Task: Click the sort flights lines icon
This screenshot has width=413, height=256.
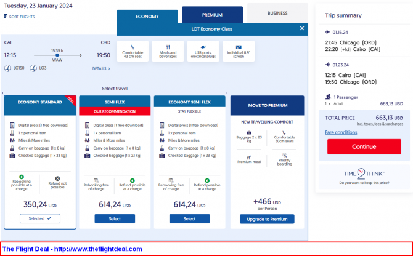Action: pyautogui.click(x=6, y=16)
